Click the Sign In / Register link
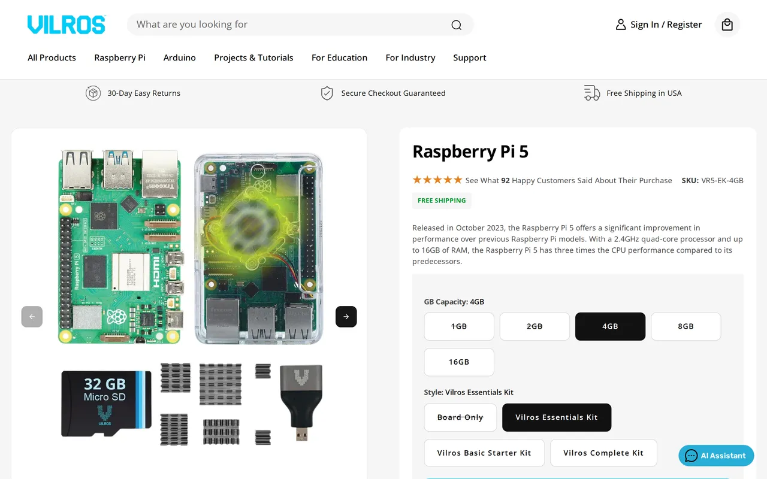This screenshot has height=479, width=767. [x=666, y=25]
